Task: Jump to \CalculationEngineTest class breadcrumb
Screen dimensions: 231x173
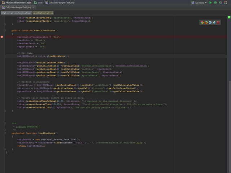Action: [16, 13]
